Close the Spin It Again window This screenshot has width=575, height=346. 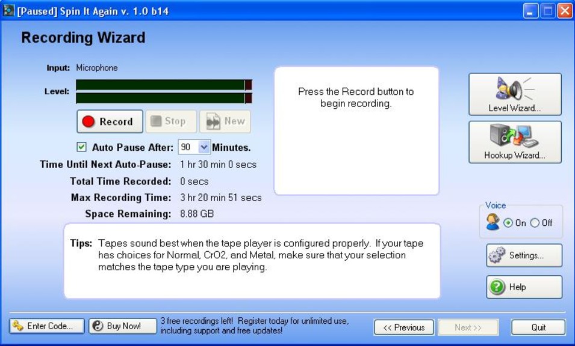[565, 11]
